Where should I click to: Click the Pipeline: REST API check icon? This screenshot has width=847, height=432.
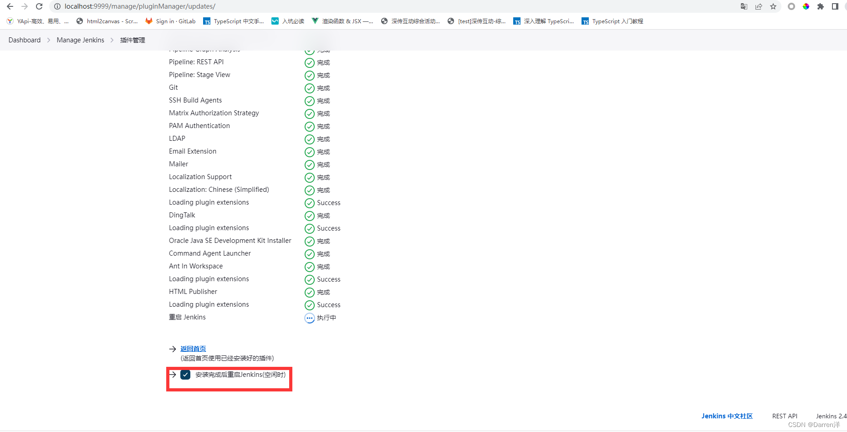tap(310, 62)
